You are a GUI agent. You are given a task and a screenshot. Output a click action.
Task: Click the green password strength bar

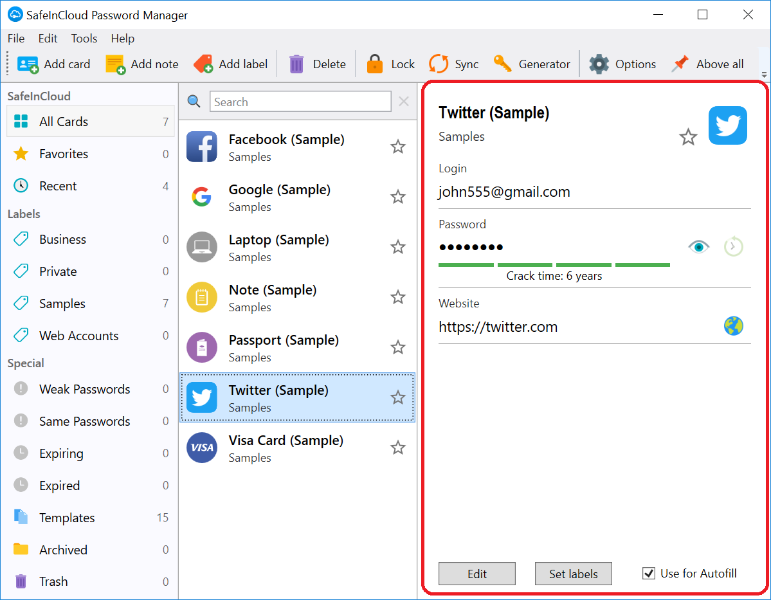(x=554, y=265)
